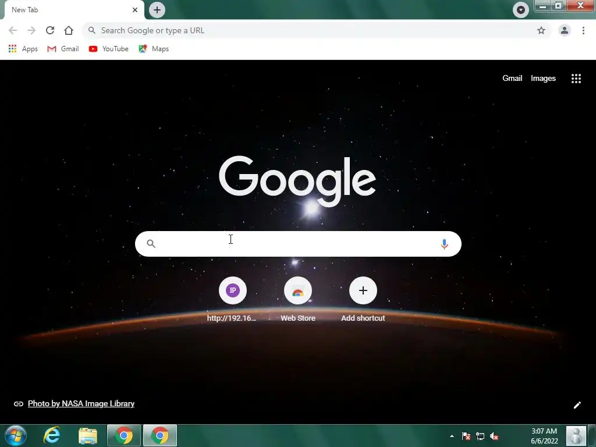Close the New Tab tab
This screenshot has width=596, height=447.
[135, 10]
